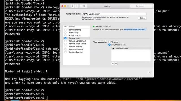The image size is (181, 101).
Task: Uncheck the Remote Login checkbox
Action: pyautogui.click(x=66, y=38)
